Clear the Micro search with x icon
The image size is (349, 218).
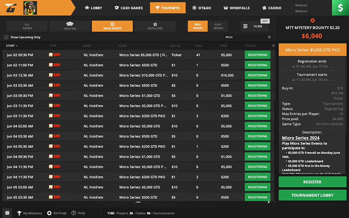tap(269, 37)
